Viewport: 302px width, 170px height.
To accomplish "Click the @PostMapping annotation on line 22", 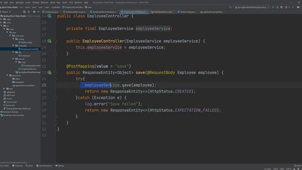I will pyautogui.click(x=80, y=66).
